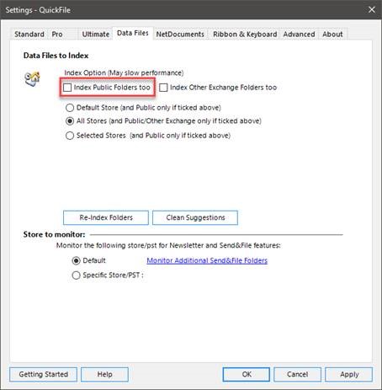Go to the Ultimate tab
Viewport: 382px width, 390px height.
(x=96, y=35)
